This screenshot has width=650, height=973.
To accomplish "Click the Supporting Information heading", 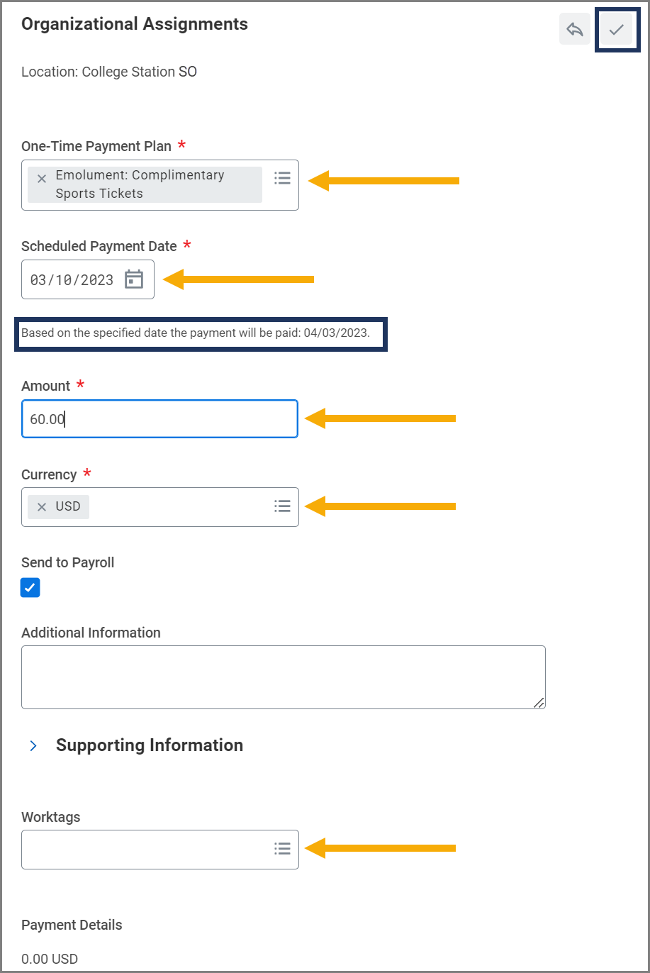I will (150, 745).
